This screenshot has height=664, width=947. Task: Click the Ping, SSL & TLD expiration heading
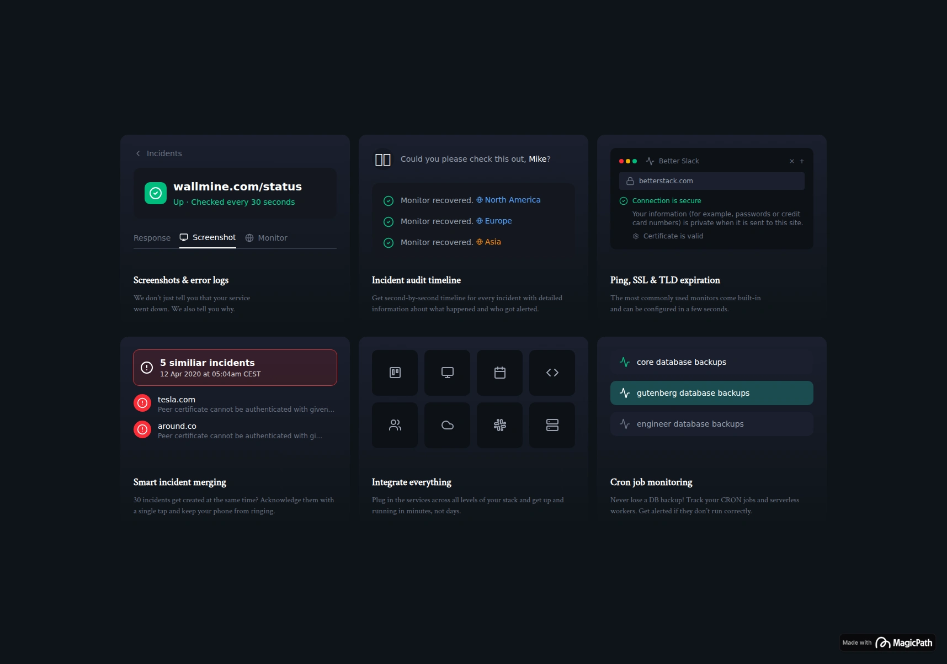tap(665, 280)
